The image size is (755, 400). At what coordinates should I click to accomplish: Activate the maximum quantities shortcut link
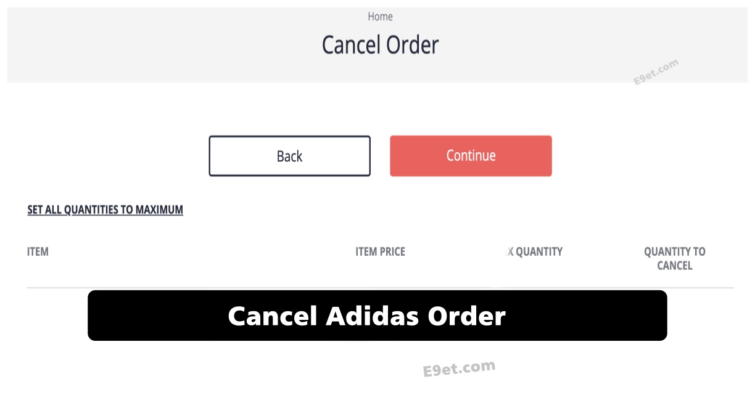tap(105, 210)
